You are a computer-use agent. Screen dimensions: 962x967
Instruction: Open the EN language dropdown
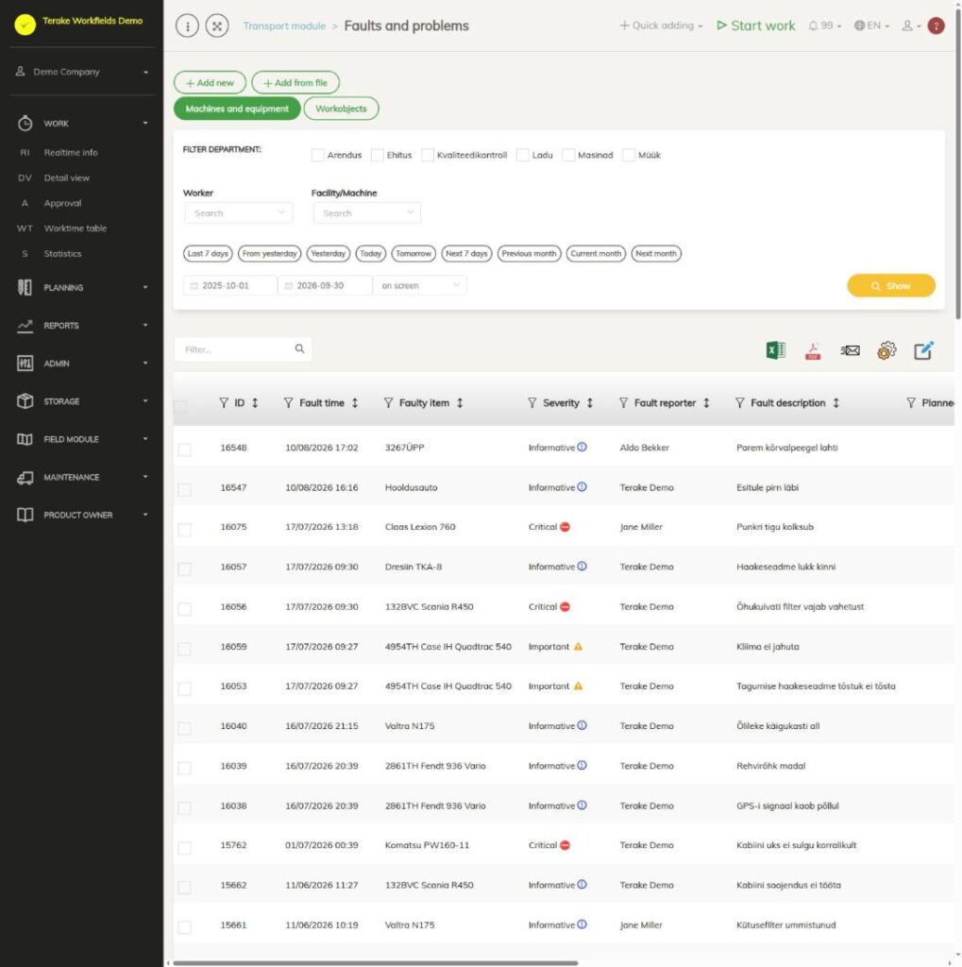click(871, 25)
